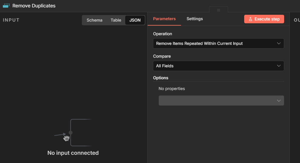The height and width of the screenshot is (163, 300).
Task: Click the flask icon on Execute step
Action: tap(250, 19)
